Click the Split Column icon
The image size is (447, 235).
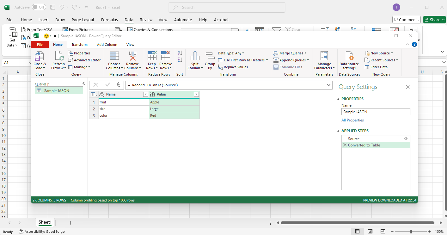tap(195, 56)
